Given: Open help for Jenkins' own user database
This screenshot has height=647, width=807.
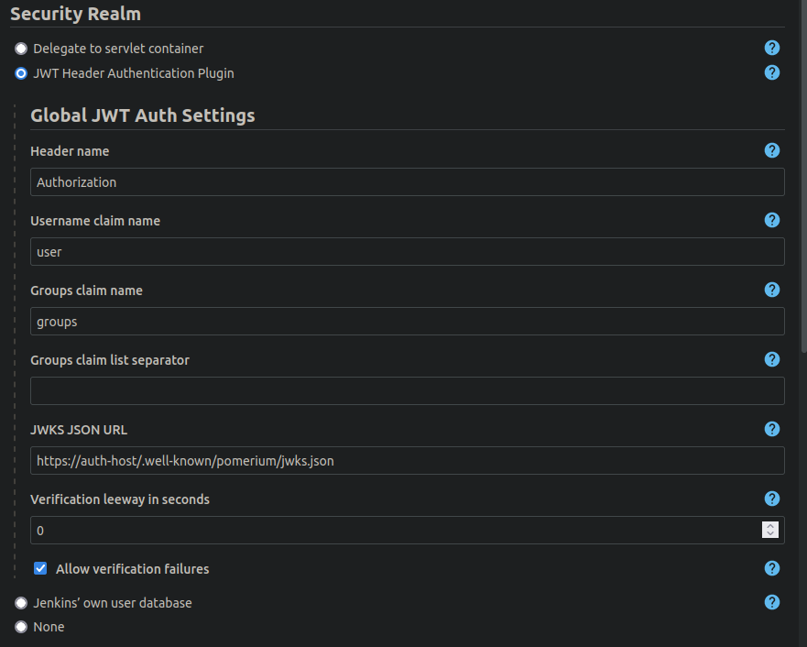Looking at the screenshot, I should tap(771, 602).
